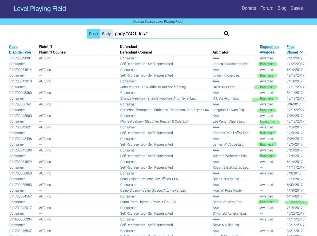This screenshot has width=317, height=236.
Task: Click counsel Byron Potts - Byron L. Potts & Co.
Action: [x=148, y=202]
